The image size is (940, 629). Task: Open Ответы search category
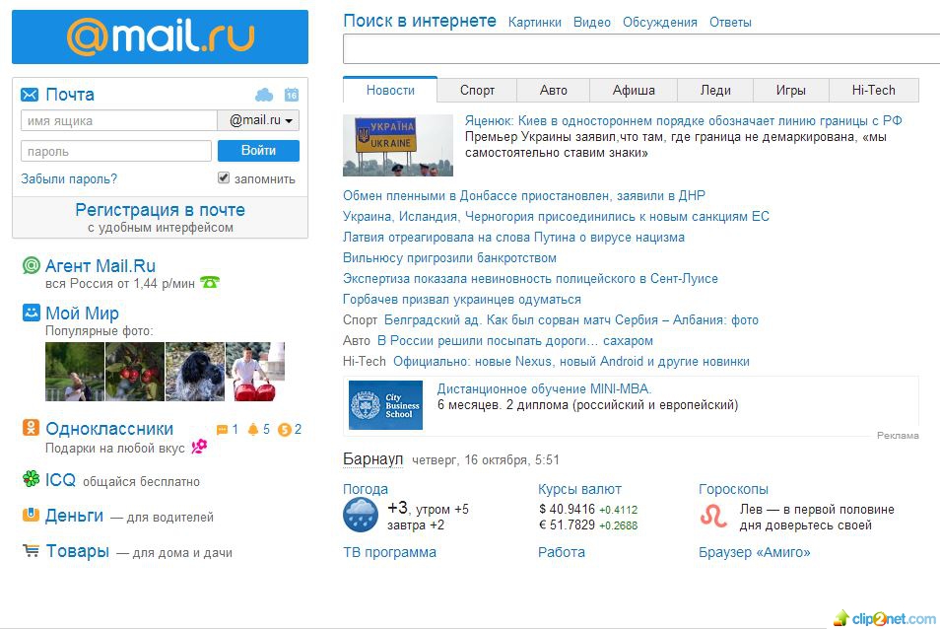pos(730,23)
